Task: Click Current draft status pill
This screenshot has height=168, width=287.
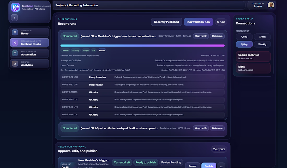Action: 122,162
